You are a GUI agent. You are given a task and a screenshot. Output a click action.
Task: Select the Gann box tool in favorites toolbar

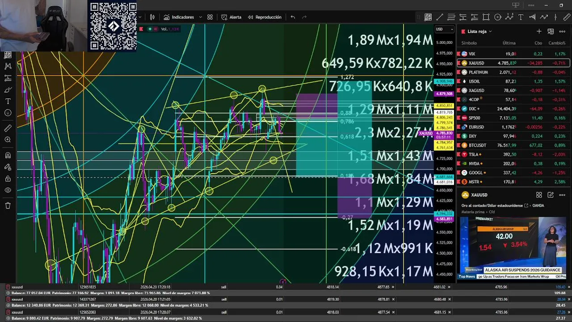click(x=428, y=17)
